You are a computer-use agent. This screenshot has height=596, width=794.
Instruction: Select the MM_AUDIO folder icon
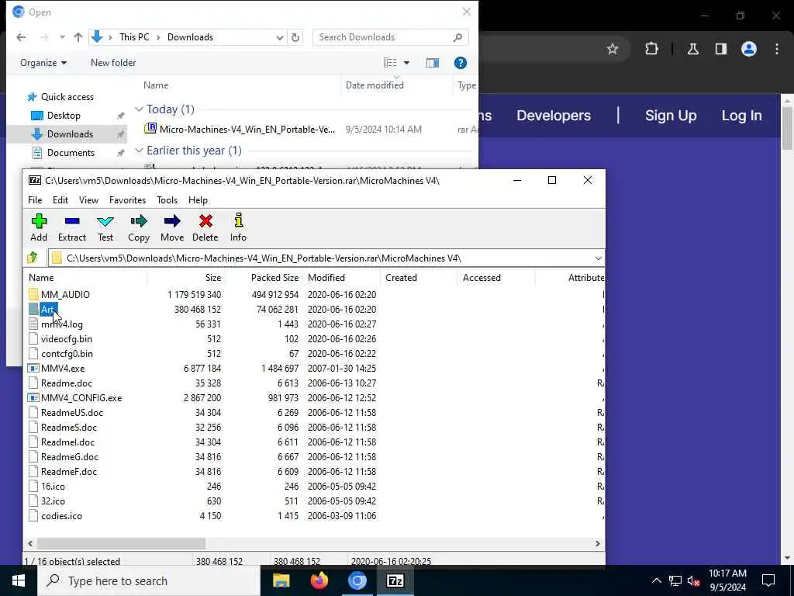click(33, 294)
